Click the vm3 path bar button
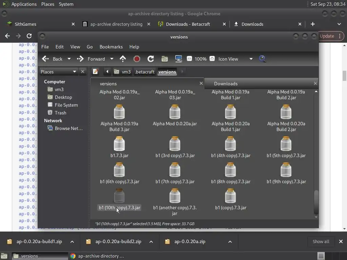The height and width of the screenshot is (260, 347). click(x=122, y=72)
